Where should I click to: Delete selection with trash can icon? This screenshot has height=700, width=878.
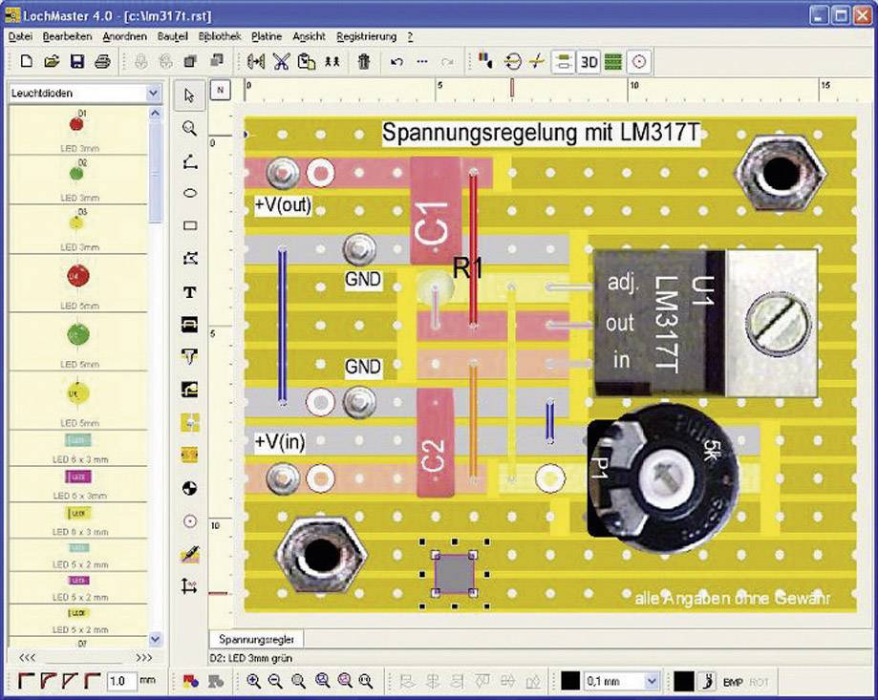pyautogui.click(x=363, y=61)
